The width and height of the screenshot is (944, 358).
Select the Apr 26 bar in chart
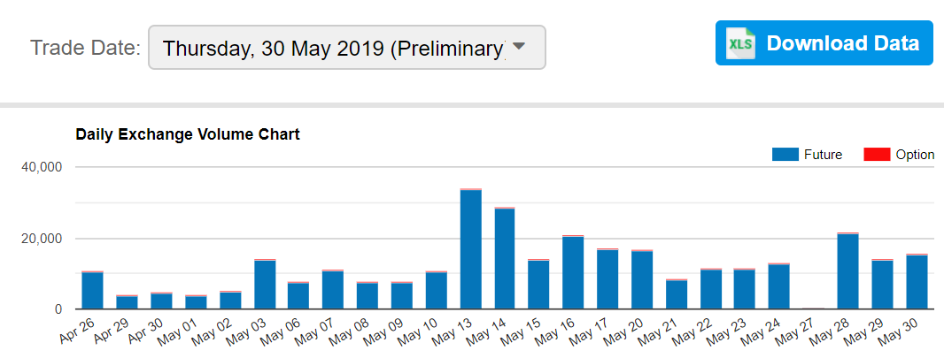tap(93, 290)
